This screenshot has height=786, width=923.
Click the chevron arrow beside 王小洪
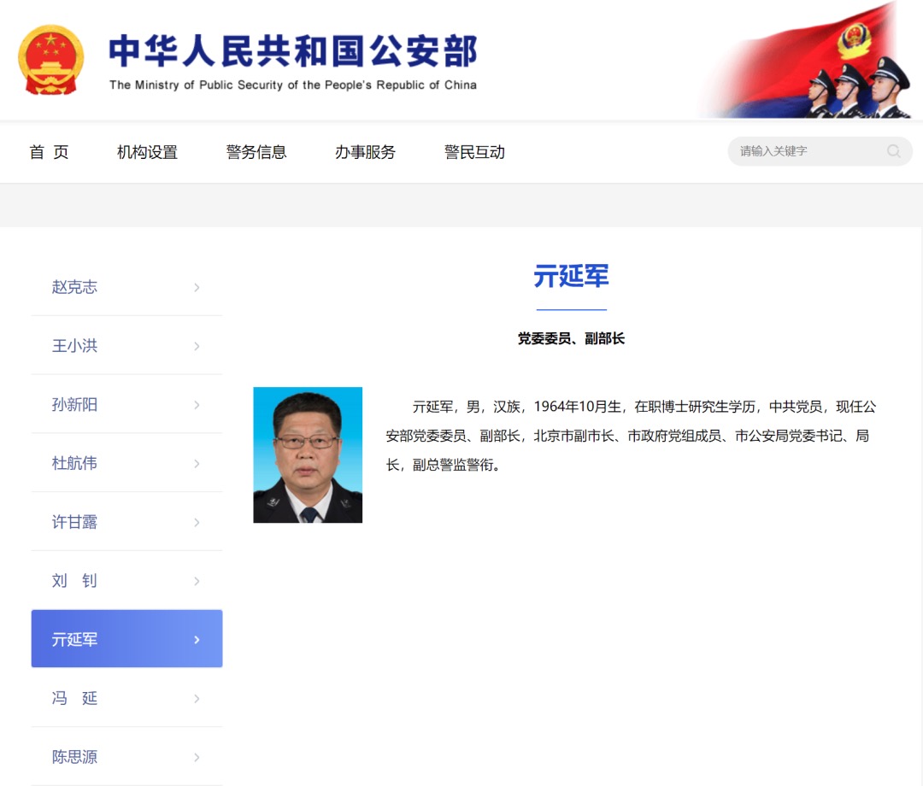[197, 346]
